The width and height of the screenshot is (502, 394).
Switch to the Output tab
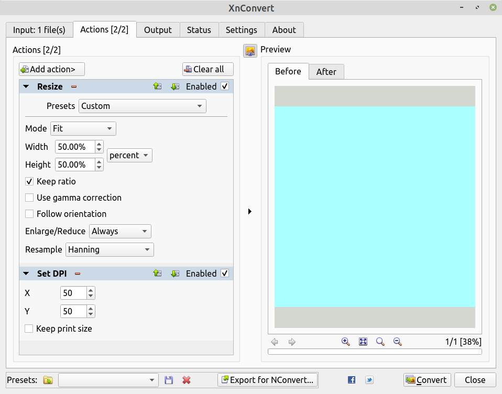pyautogui.click(x=158, y=30)
